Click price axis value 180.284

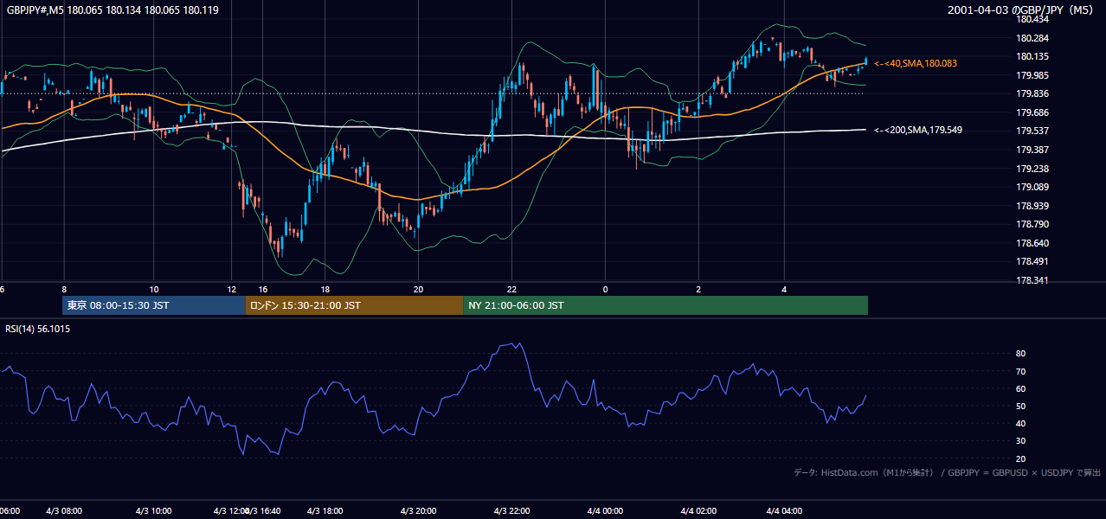(1033, 38)
